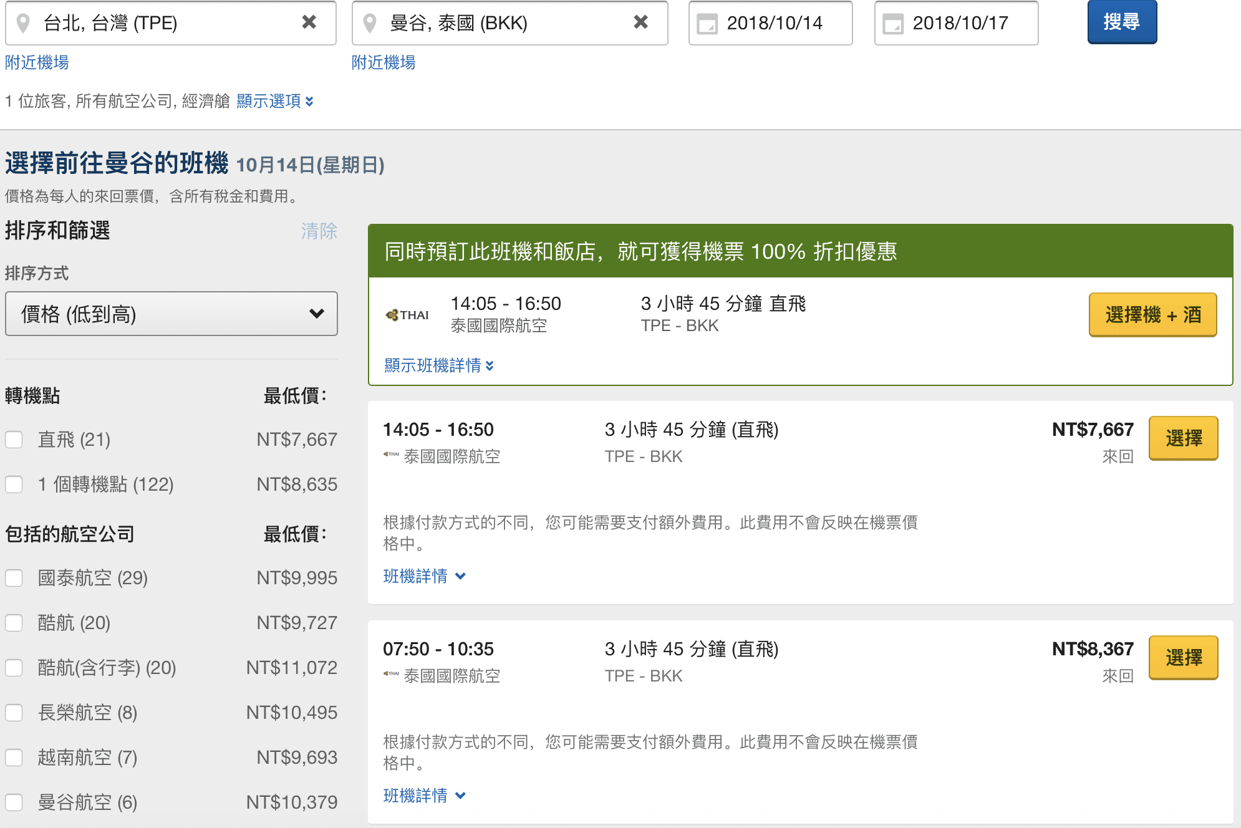Check the 曼谷航空 (6) airline checkbox

pyautogui.click(x=14, y=802)
